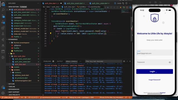Collapse the ECOMMERCE folder section
178x100 pixels.
[x=7, y=39]
